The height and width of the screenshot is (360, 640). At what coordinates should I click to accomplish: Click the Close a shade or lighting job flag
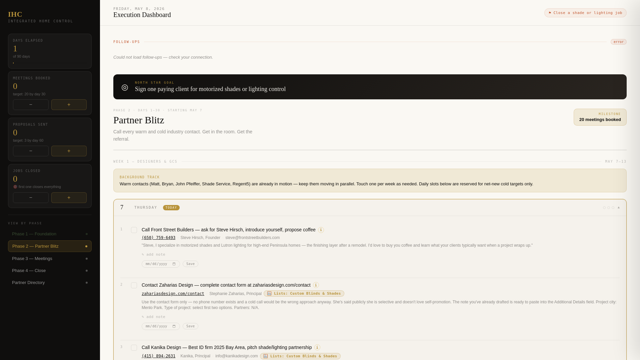(x=585, y=13)
